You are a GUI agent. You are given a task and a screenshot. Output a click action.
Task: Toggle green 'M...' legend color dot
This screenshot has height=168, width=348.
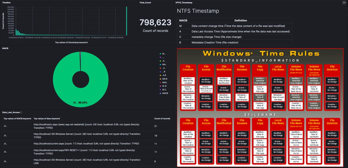(x=160, y=54)
